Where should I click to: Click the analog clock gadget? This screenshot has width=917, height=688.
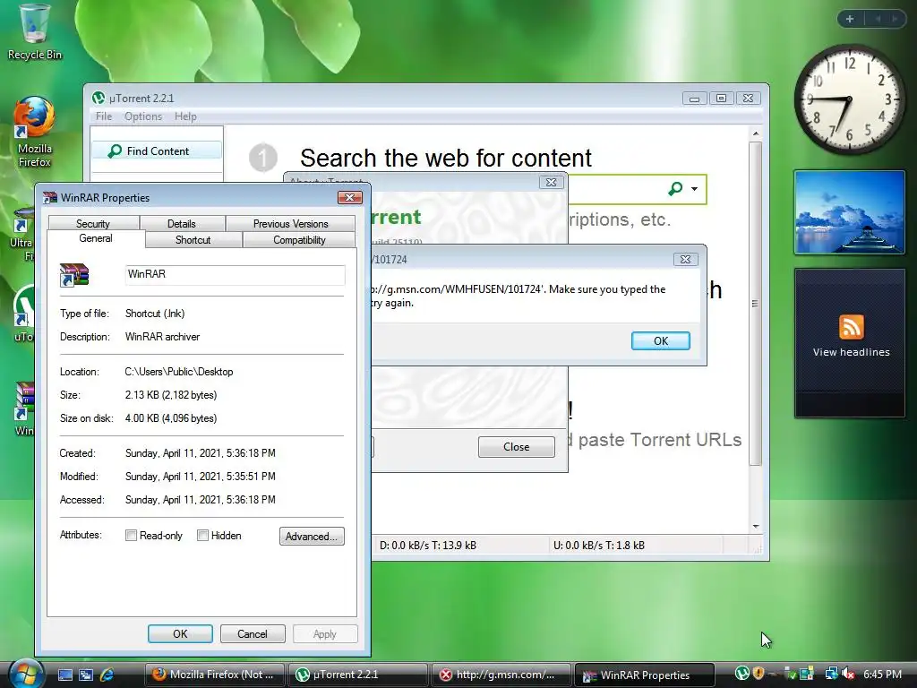coord(849,99)
